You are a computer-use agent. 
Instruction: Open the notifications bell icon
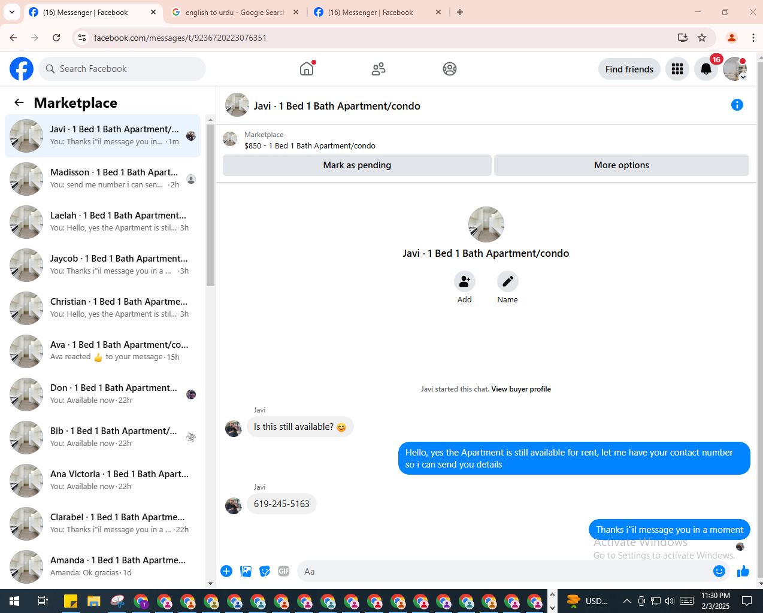pos(706,69)
